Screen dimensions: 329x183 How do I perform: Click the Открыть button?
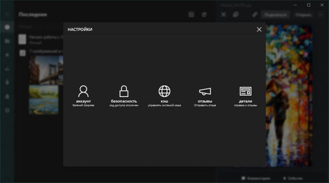303,15
